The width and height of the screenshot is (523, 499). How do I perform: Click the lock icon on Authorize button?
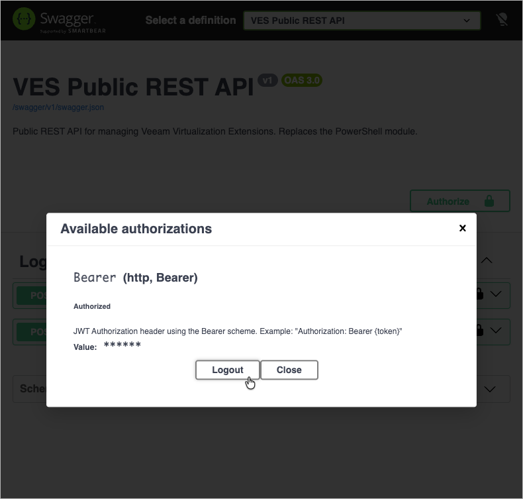coord(489,201)
